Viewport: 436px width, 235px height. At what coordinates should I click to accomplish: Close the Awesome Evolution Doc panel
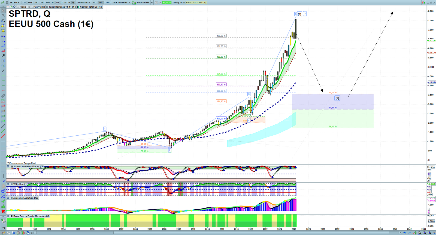click(8, 198)
